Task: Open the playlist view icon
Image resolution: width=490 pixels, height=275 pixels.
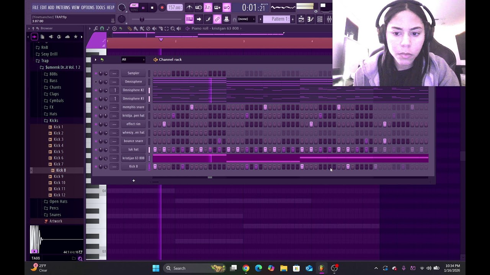Action: (301, 19)
